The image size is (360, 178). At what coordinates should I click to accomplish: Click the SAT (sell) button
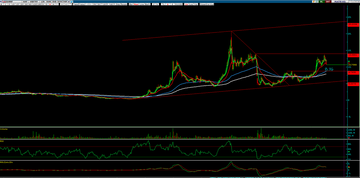click(x=328, y=2)
